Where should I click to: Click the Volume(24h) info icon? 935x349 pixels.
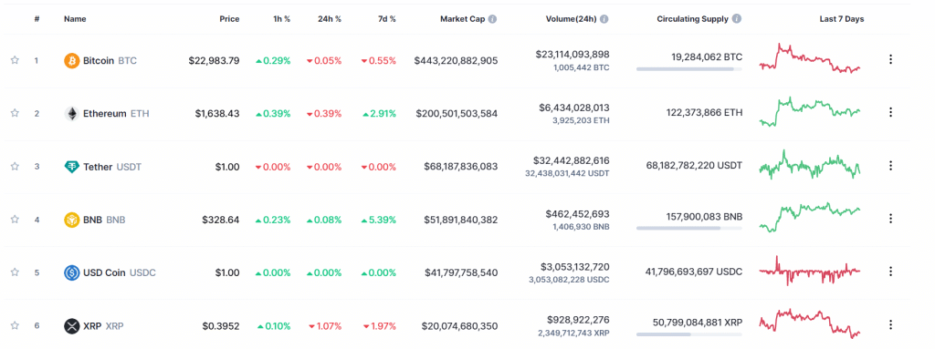604,19
